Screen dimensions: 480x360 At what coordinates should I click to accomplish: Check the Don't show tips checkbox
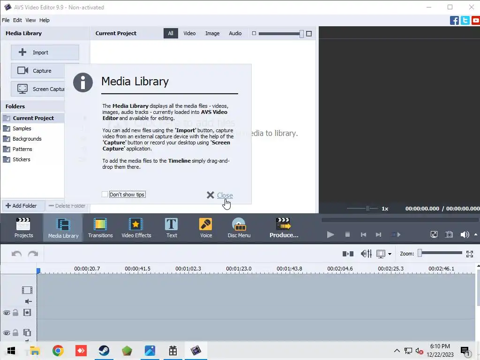(105, 195)
